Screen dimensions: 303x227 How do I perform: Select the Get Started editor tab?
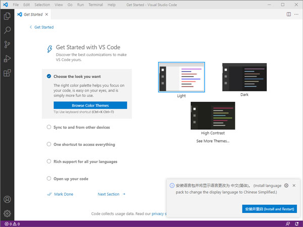pos(33,15)
